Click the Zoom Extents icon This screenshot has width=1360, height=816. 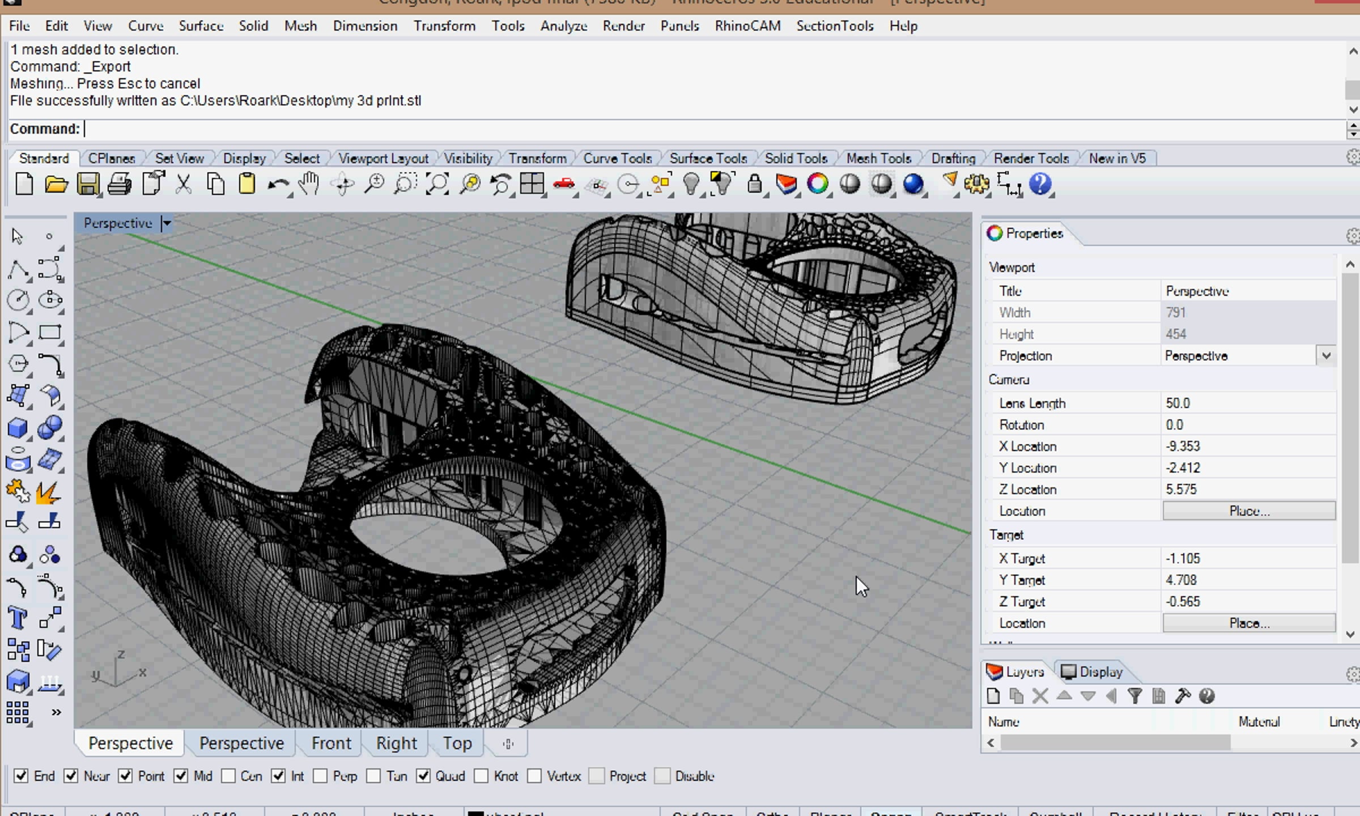437,184
